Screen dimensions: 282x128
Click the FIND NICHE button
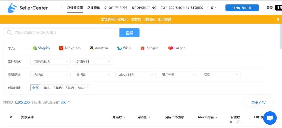click(242, 8)
